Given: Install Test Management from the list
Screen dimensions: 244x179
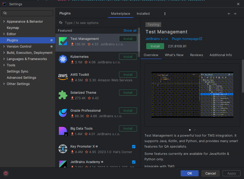Looking at the screenshot, I should [128, 39].
